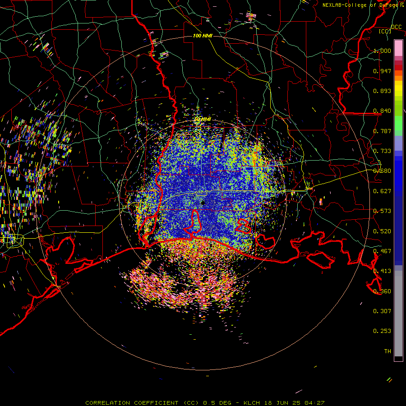Image resolution: width=406 pixels, height=406 pixels.
Task: Select the DCC product label
Action: point(396,27)
